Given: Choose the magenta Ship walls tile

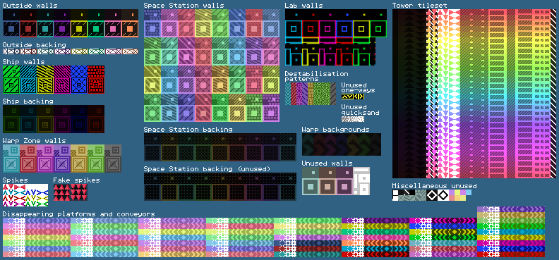Looking at the screenshot, I should 62,80.
